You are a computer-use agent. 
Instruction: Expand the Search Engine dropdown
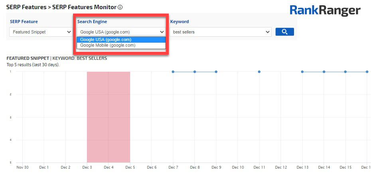pyautogui.click(x=122, y=32)
